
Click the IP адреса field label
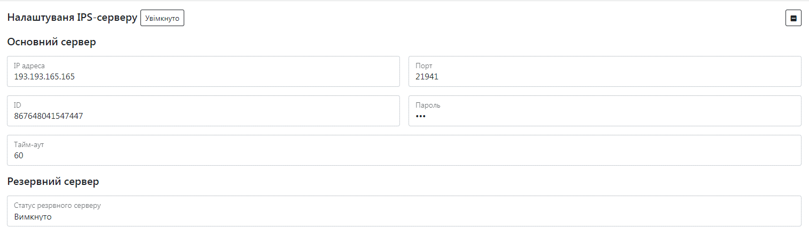click(29, 66)
